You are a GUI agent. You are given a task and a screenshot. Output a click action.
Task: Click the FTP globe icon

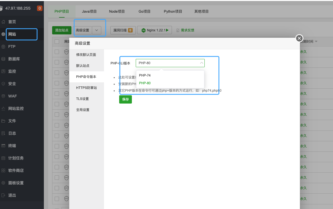[3, 47]
